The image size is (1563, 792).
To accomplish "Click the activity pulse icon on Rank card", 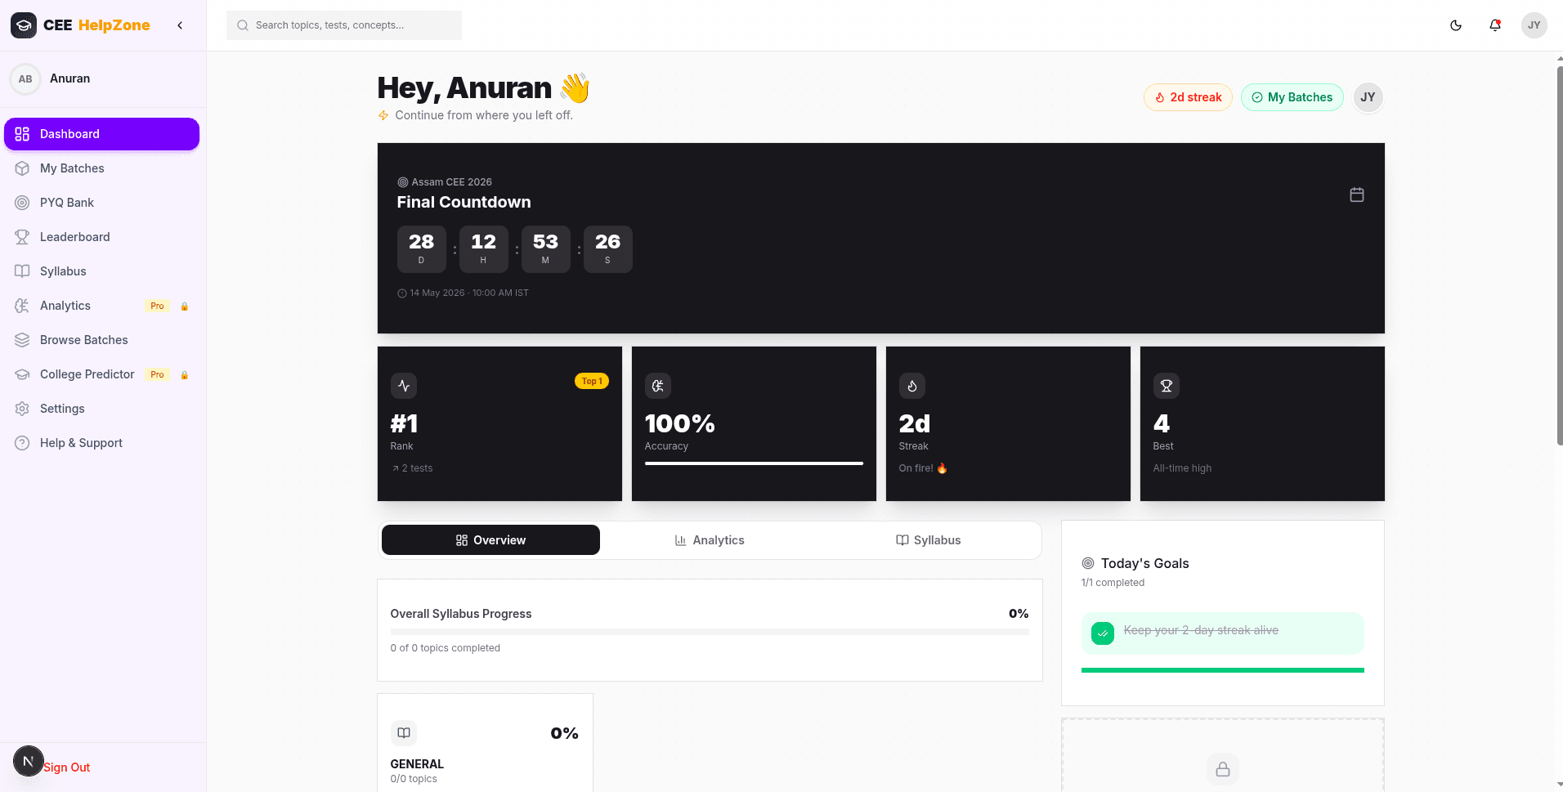I will (x=404, y=386).
